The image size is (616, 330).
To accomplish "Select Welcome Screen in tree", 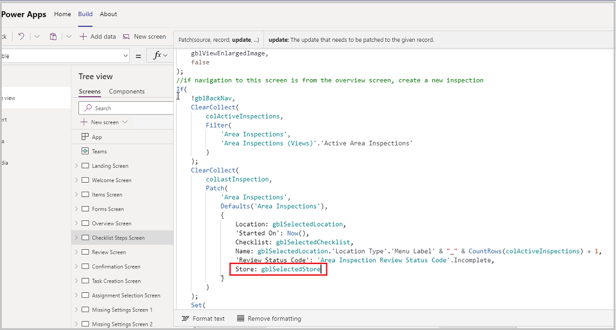I will [x=111, y=180].
